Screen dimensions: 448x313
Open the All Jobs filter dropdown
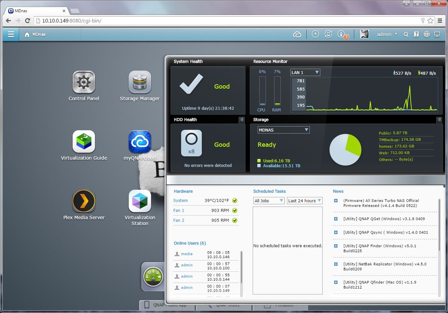click(269, 201)
